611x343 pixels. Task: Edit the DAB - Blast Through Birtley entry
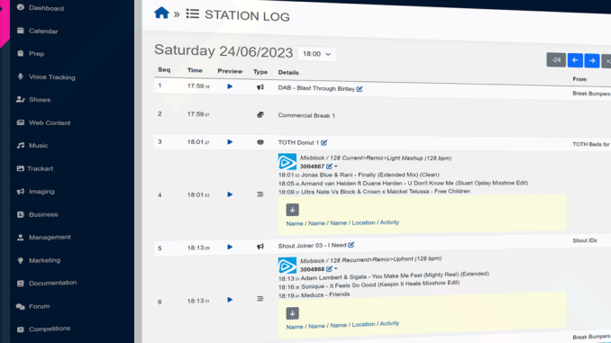tap(360, 89)
